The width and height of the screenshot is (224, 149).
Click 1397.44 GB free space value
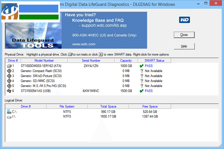pyautogui.click(x=150, y=116)
